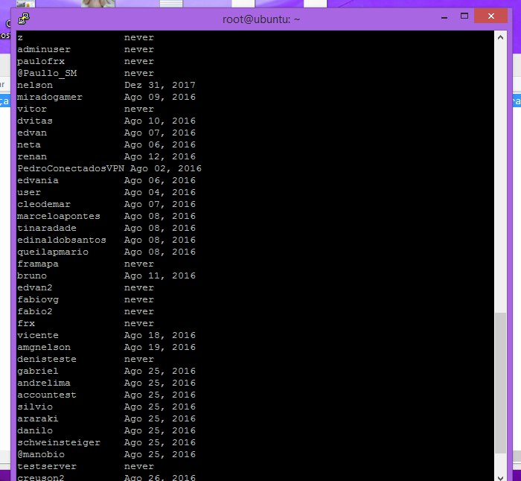Click the username danilo
This screenshot has width=521, height=481.
click(35, 431)
